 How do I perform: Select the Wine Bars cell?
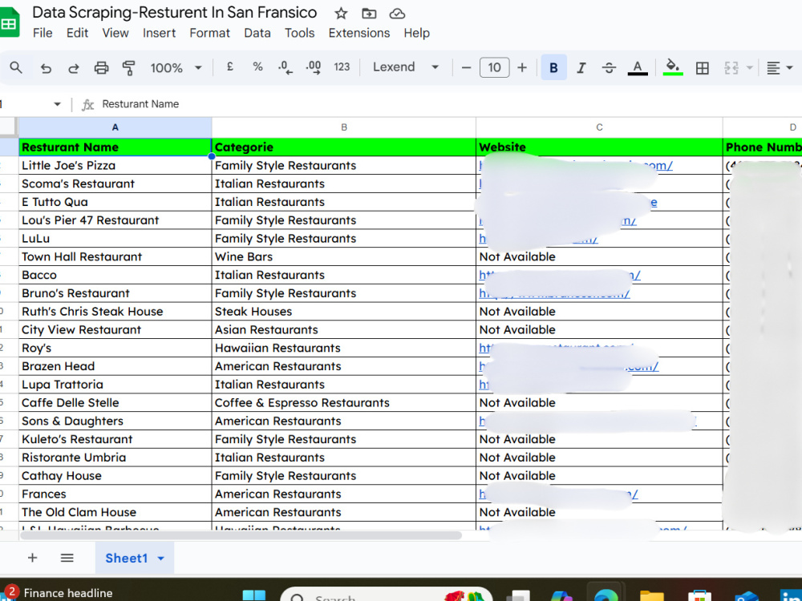344,256
